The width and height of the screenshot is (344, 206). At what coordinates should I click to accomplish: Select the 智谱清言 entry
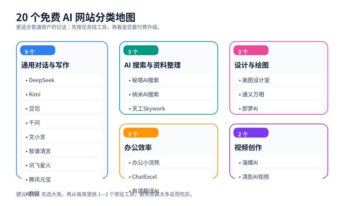click(x=62, y=151)
